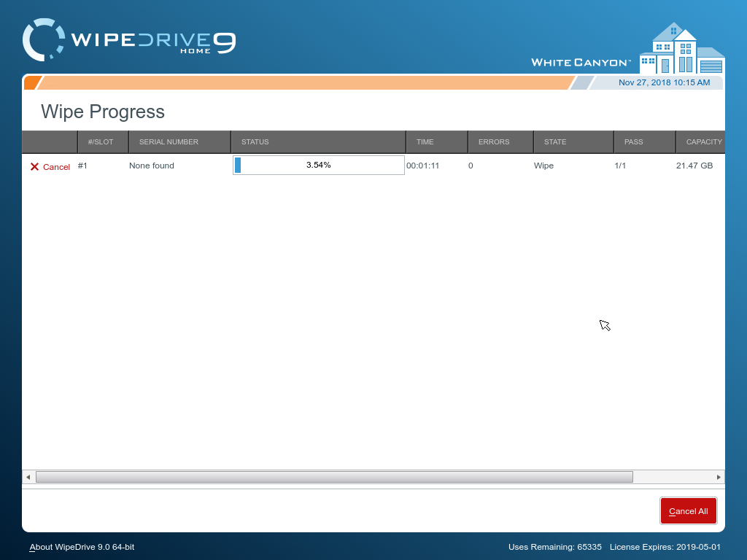Click the Cancel All button
The width and height of the screenshot is (747, 560).
pyautogui.click(x=689, y=511)
